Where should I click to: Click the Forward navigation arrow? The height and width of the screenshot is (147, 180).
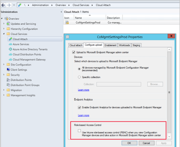[9, 5]
